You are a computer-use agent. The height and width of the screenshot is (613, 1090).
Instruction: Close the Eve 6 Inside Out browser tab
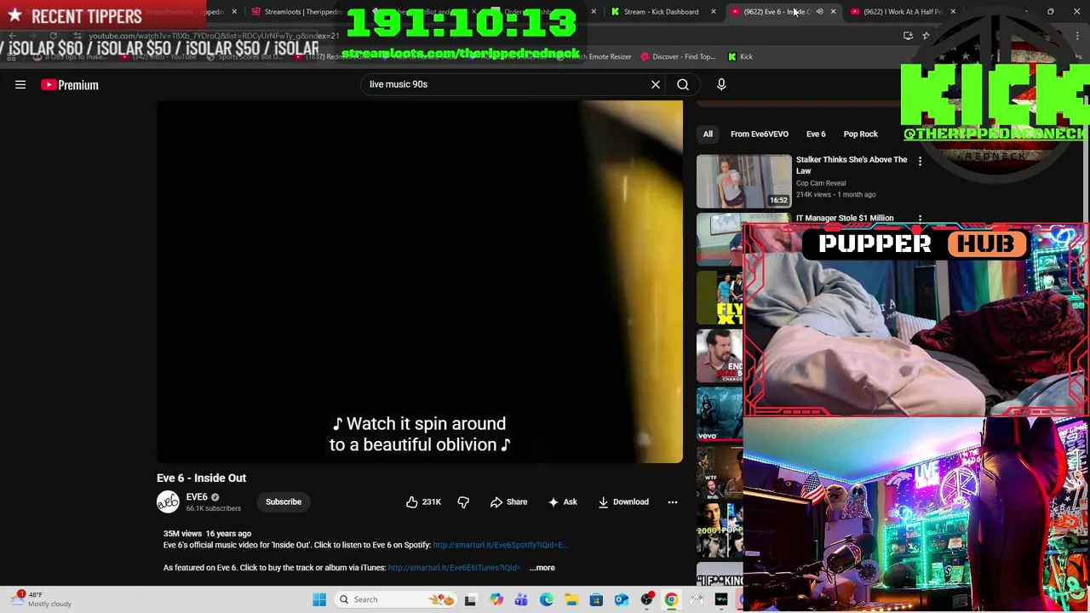point(833,12)
